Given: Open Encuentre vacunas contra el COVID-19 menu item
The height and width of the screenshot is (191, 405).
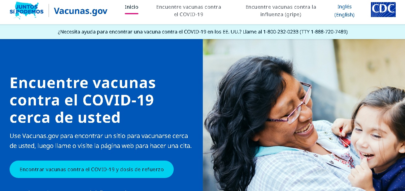Looking at the screenshot, I should [x=188, y=11].
